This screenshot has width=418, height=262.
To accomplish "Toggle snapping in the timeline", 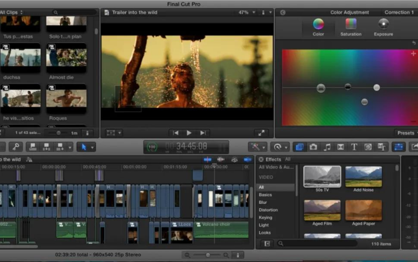I will click(248, 159).
